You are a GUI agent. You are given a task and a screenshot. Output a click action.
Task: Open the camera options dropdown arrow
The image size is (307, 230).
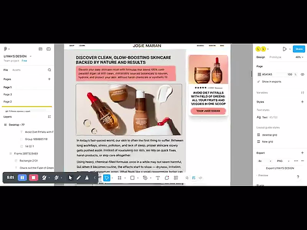(49, 178)
